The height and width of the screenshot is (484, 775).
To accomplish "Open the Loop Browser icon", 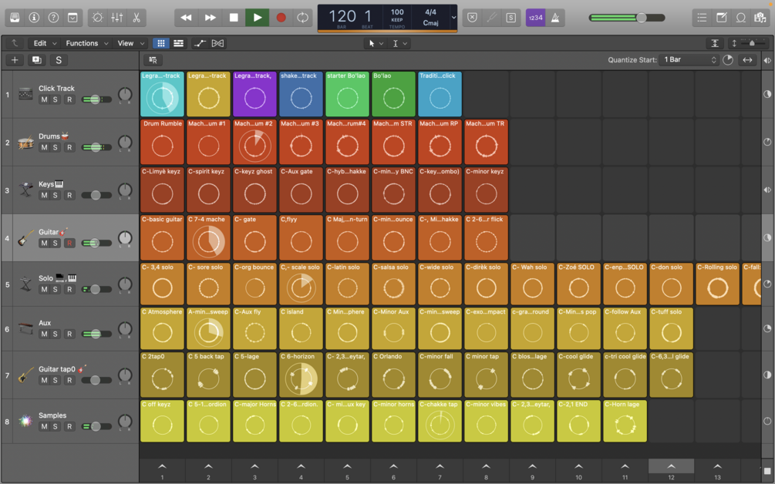I will (x=741, y=18).
